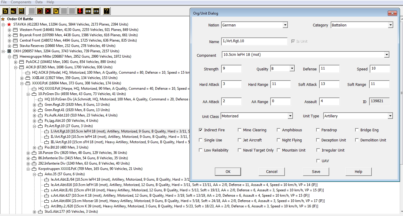Viewport: 403px width, 216px height.
Task: Click the Hard Range input field
Action: 281,84
